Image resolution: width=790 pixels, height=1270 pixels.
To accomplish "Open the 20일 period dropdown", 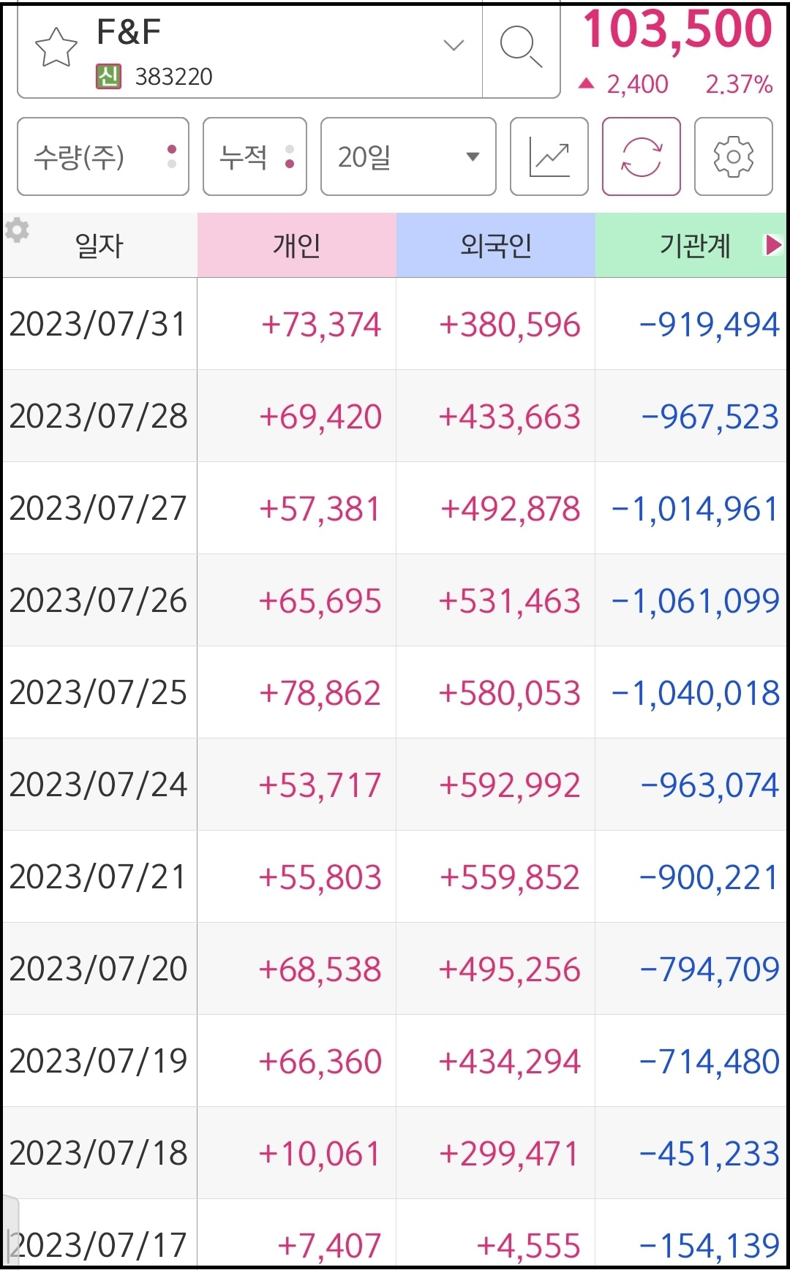I will coord(408,156).
